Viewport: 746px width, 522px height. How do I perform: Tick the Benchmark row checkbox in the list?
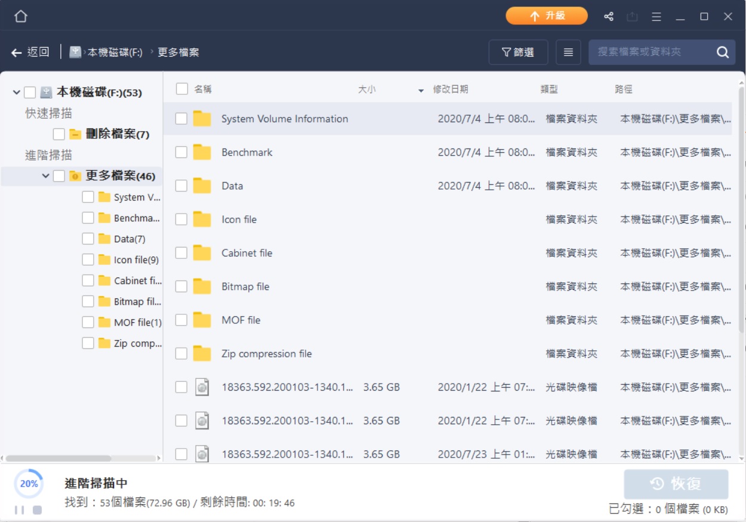181,152
